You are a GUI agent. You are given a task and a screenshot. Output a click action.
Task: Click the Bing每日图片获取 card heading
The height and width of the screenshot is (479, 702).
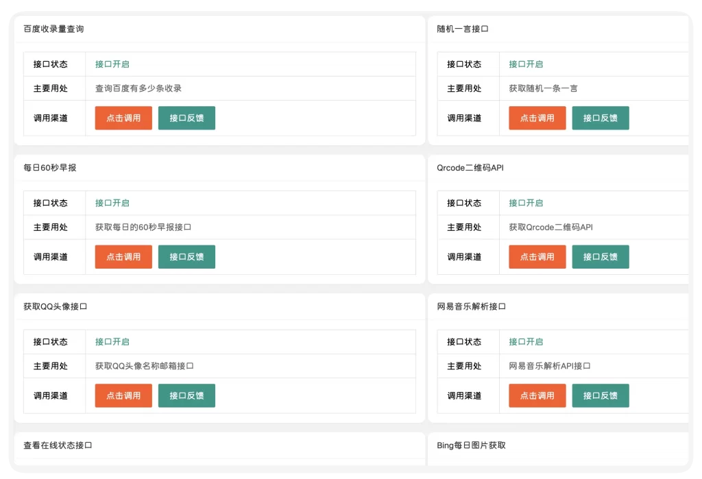471,445
